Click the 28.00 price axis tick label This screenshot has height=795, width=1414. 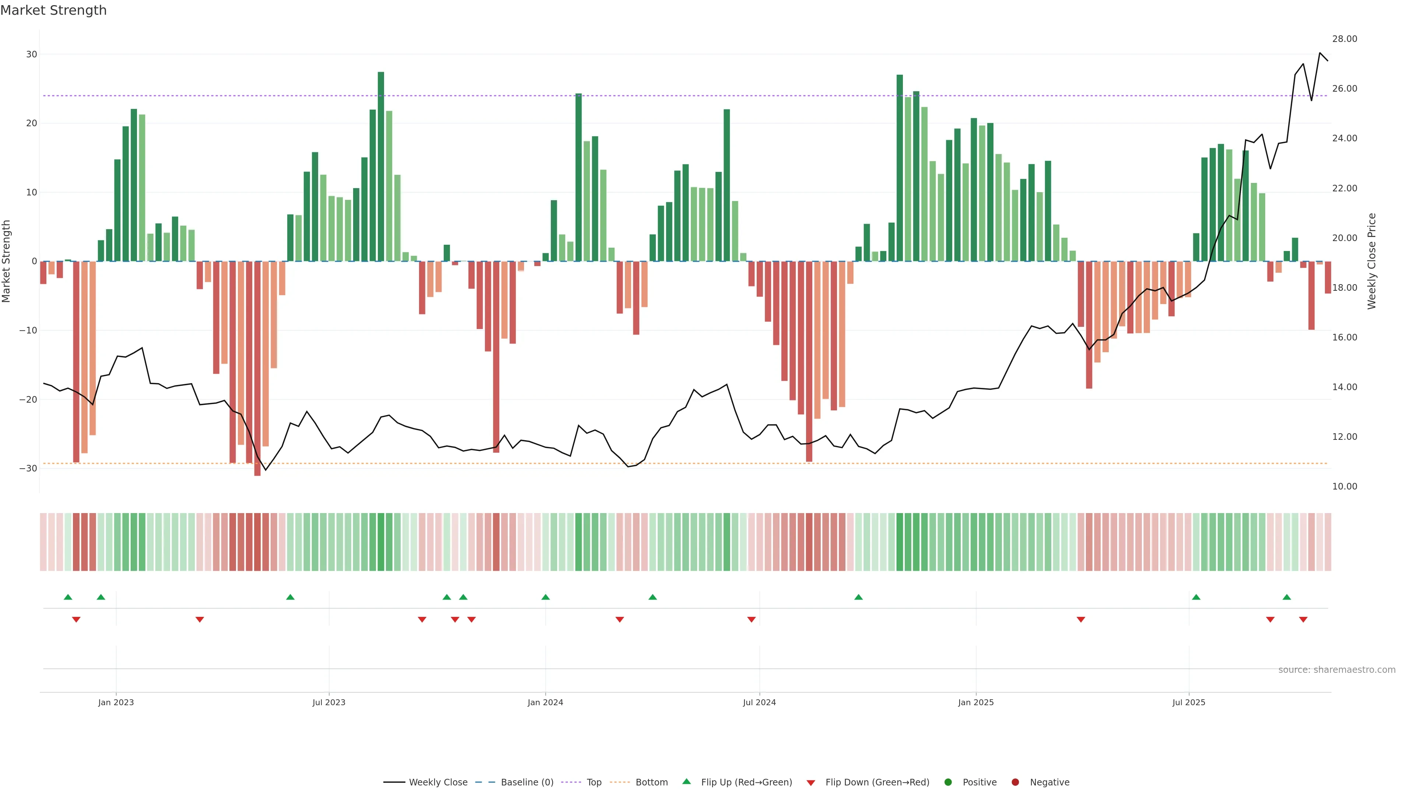click(x=1344, y=39)
